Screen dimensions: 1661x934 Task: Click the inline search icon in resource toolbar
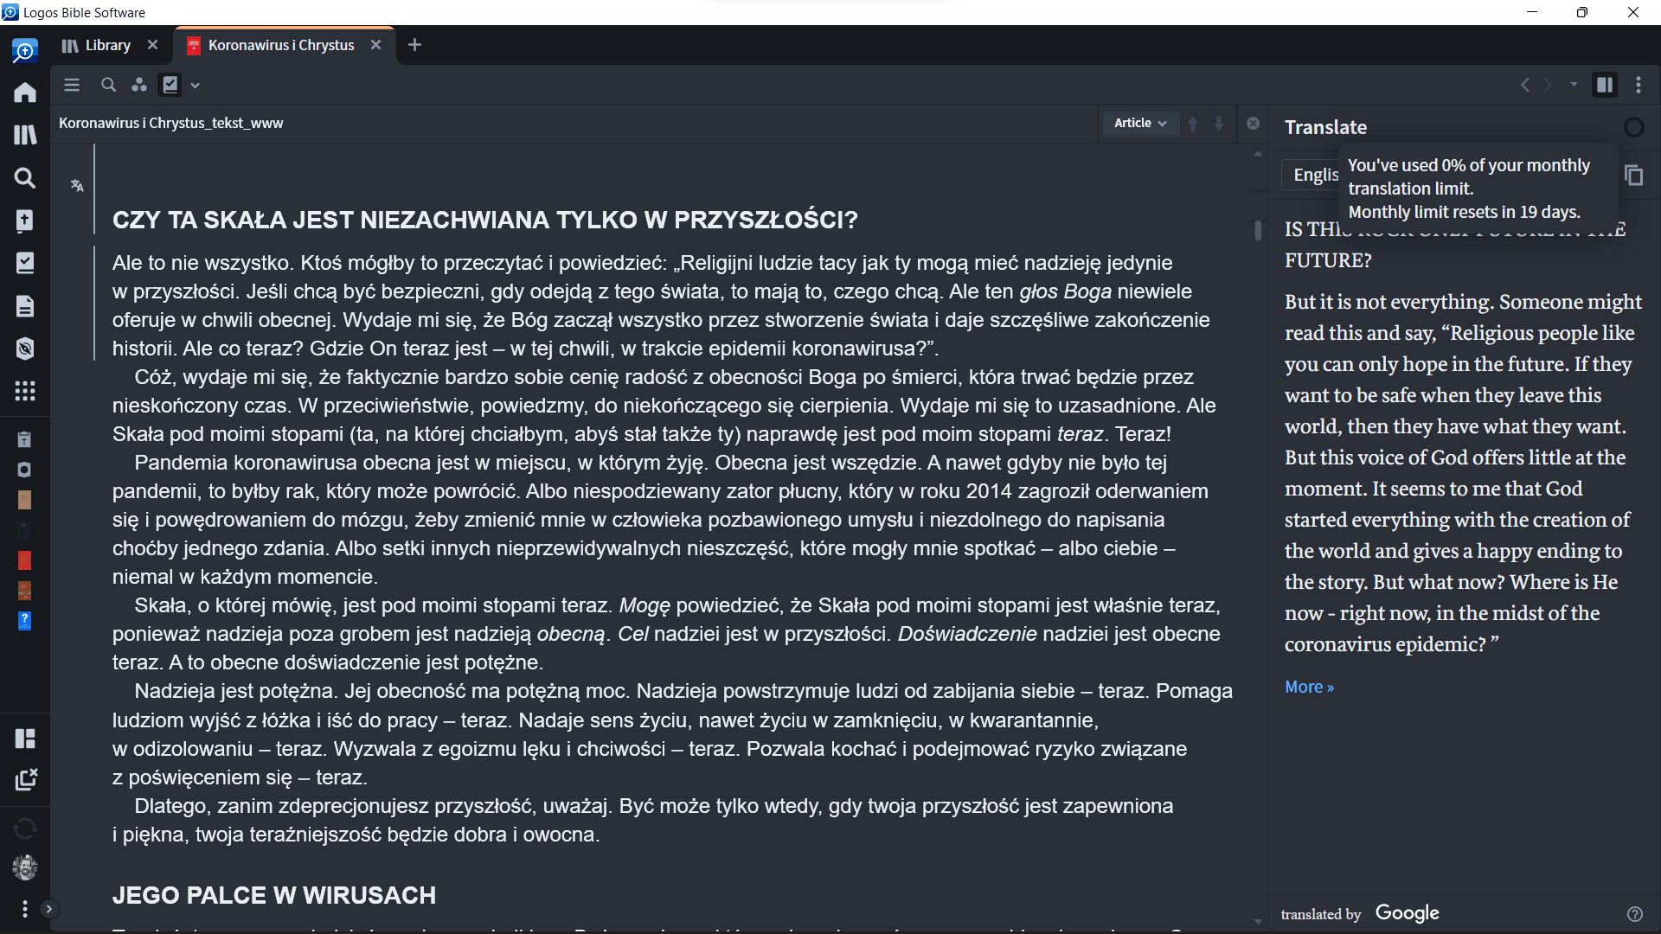click(108, 85)
